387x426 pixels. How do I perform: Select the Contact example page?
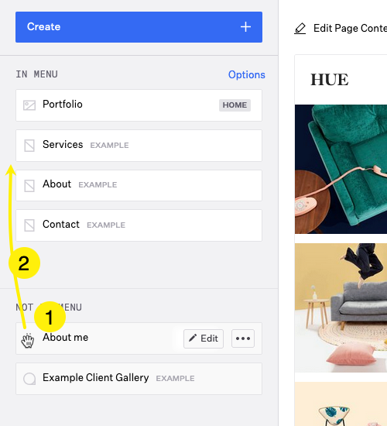coord(139,225)
